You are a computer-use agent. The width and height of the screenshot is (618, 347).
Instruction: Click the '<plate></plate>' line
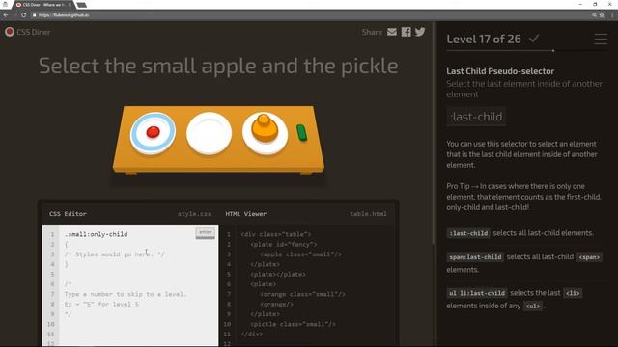click(x=278, y=274)
